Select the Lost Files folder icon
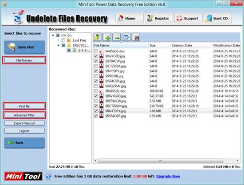This screenshot has width=244, height=185. (69, 40)
